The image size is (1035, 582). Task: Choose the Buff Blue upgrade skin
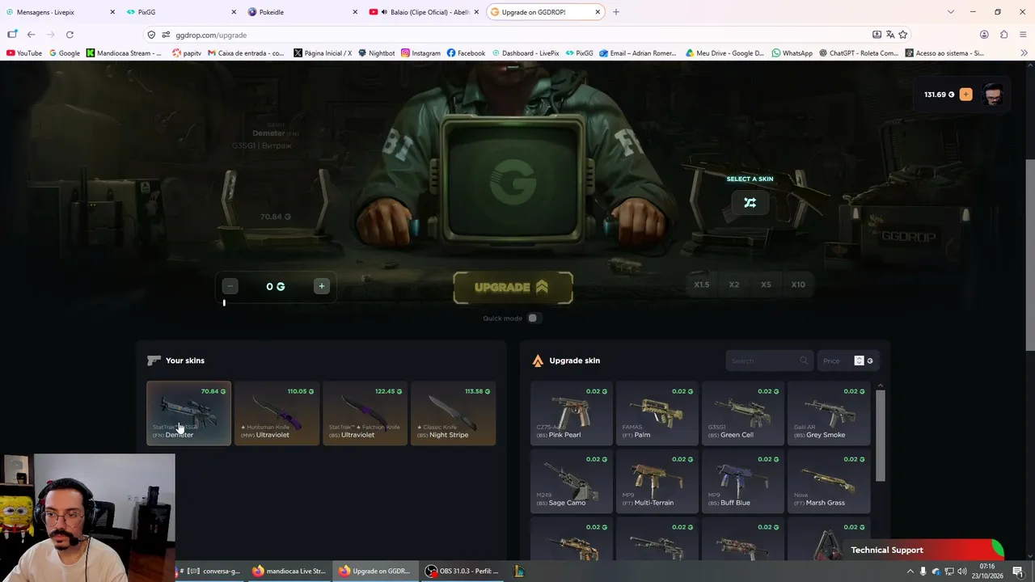pyautogui.click(x=743, y=481)
